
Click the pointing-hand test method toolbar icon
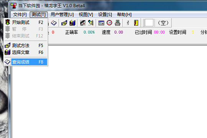(64, 23)
